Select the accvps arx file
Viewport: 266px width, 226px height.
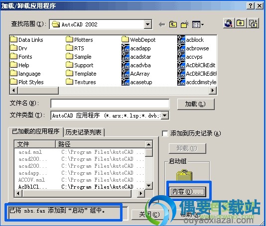click(190, 57)
